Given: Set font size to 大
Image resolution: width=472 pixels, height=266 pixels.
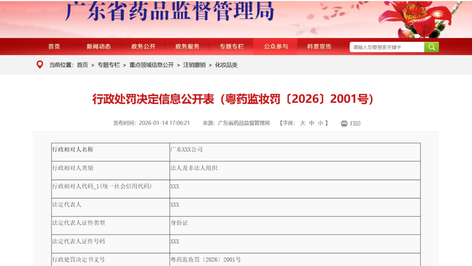Looking at the screenshot, I should click(x=303, y=123).
